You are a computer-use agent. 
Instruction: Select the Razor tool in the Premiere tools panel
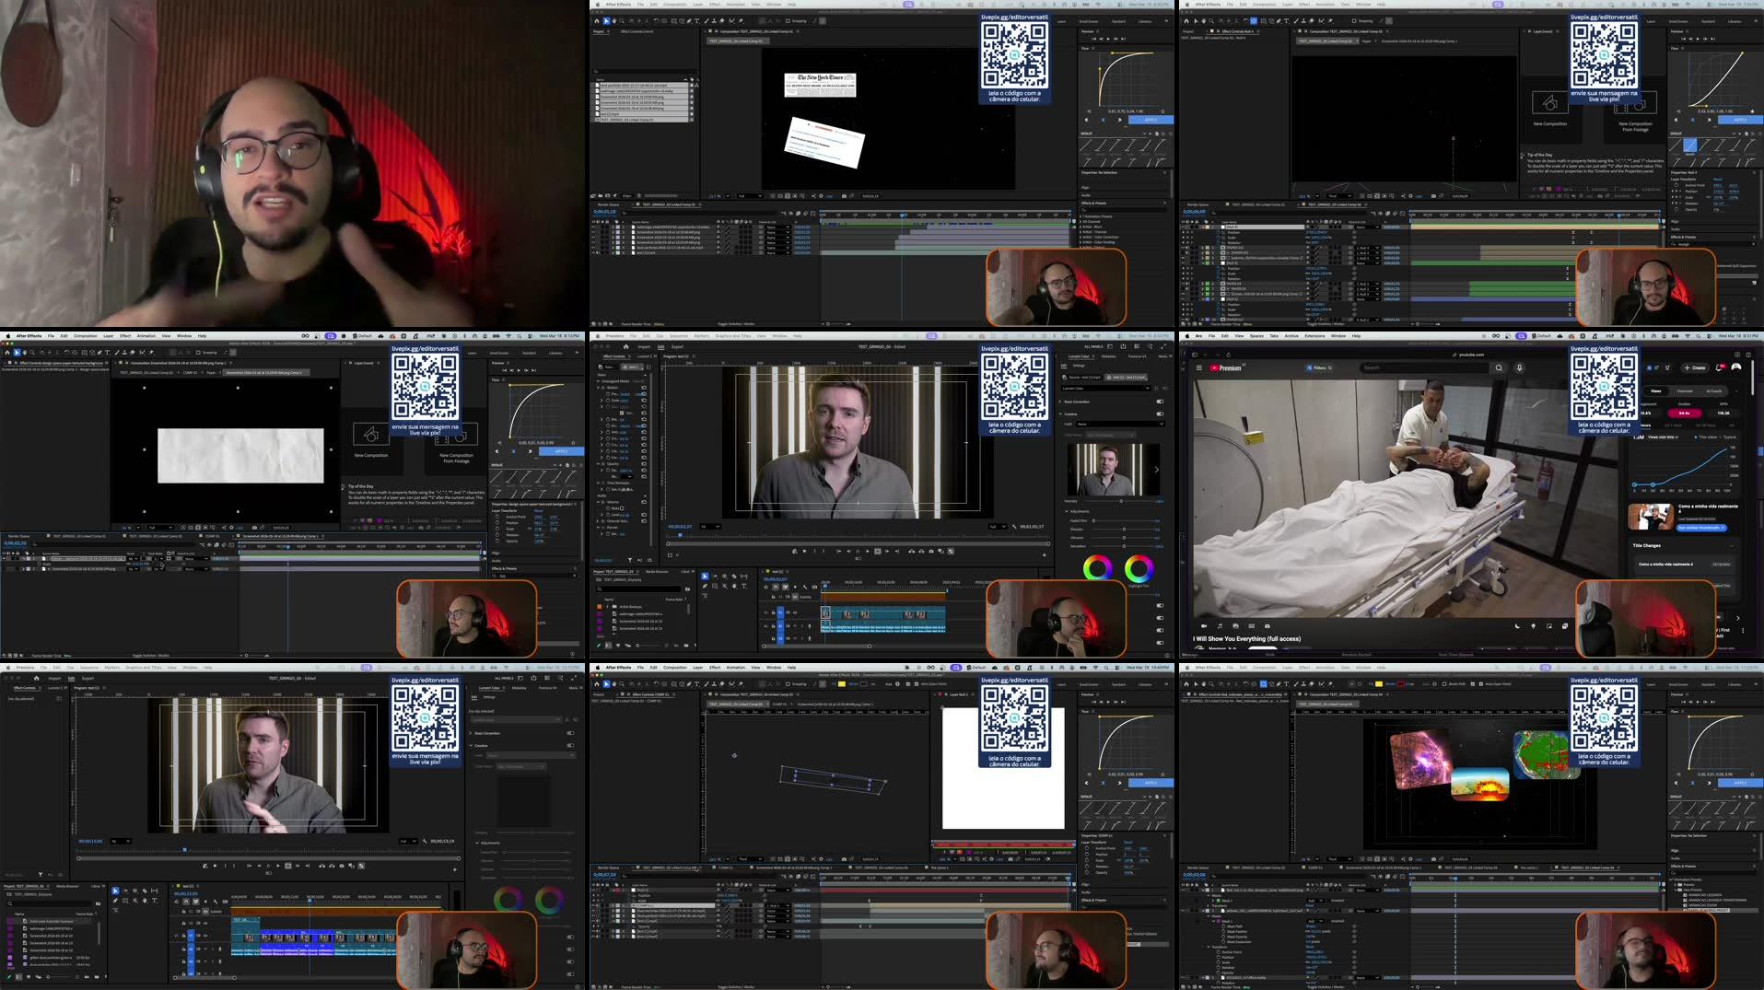coord(734,577)
